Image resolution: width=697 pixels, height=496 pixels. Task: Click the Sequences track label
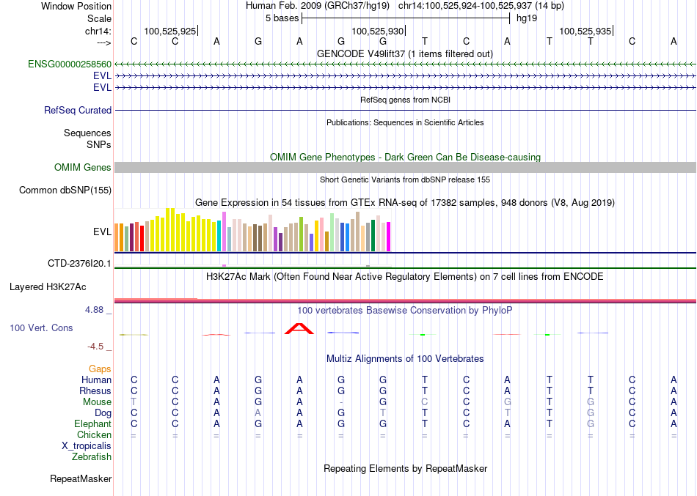pyautogui.click(x=87, y=133)
